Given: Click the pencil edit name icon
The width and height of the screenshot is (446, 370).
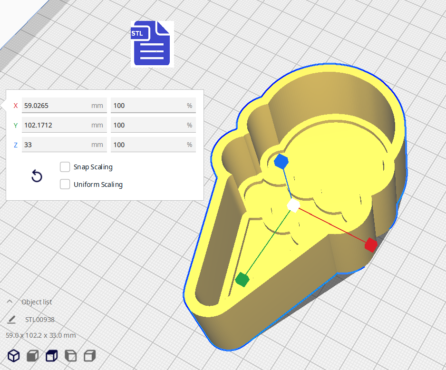Looking at the screenshot, I should tap(11, 320).
